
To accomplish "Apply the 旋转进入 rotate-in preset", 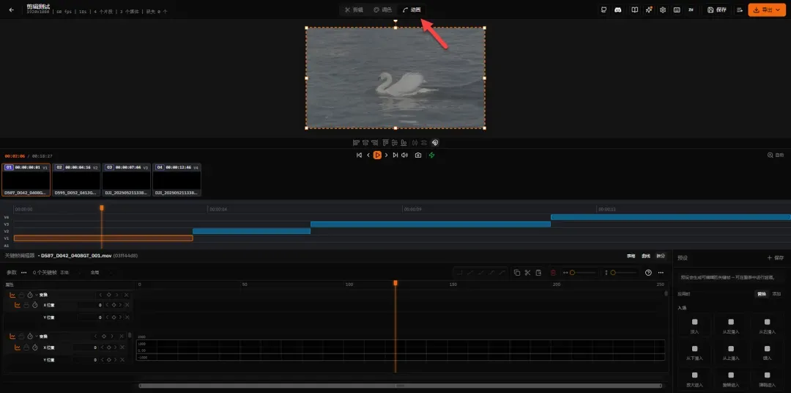I will coord(731,379).
